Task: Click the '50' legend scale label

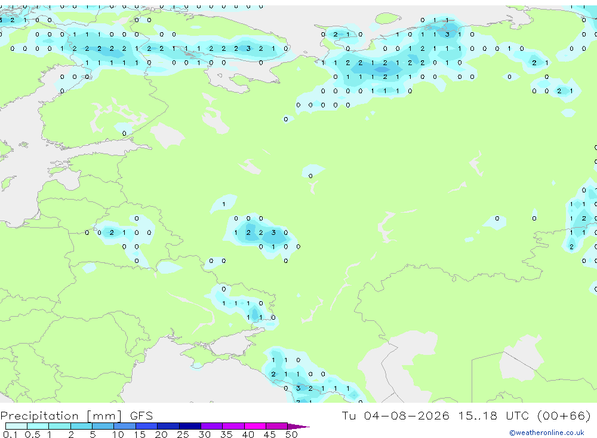Action: 291,434
